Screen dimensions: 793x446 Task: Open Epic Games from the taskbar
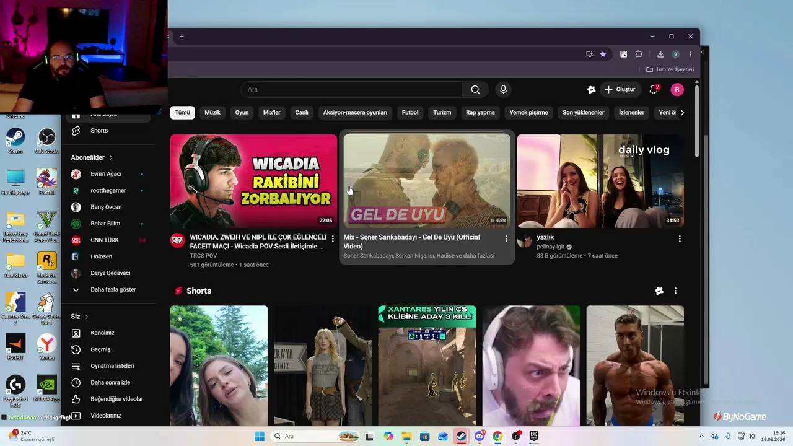[533, 436]
